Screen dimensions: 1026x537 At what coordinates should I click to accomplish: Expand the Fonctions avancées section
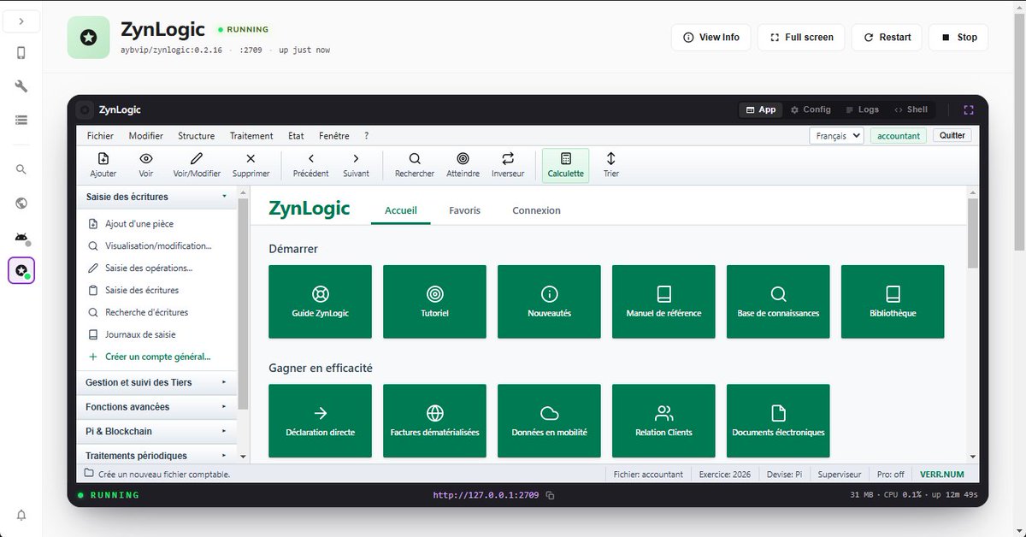[157, 407]
